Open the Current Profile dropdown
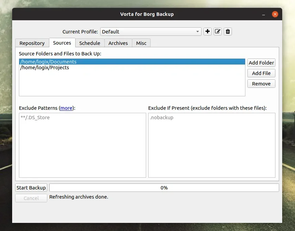 tap(151, 31)
